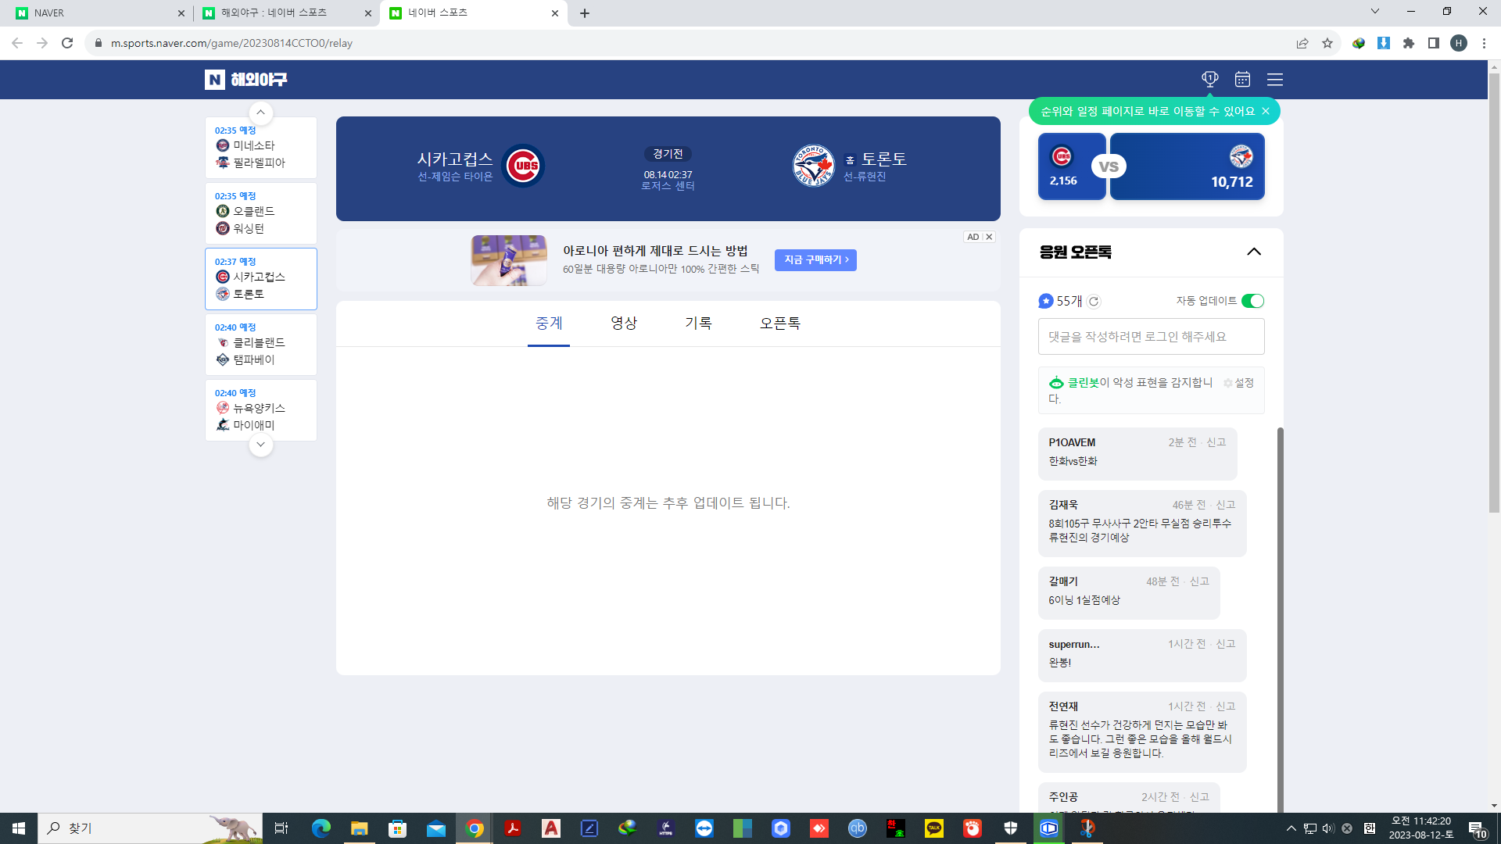Close the 해외야구 : 네이버 스포츠 tab
The image size is (1501, 844).
tap(368, 13)
